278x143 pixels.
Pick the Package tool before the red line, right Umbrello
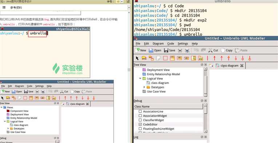pyautogui.click(x=200, y=58)
